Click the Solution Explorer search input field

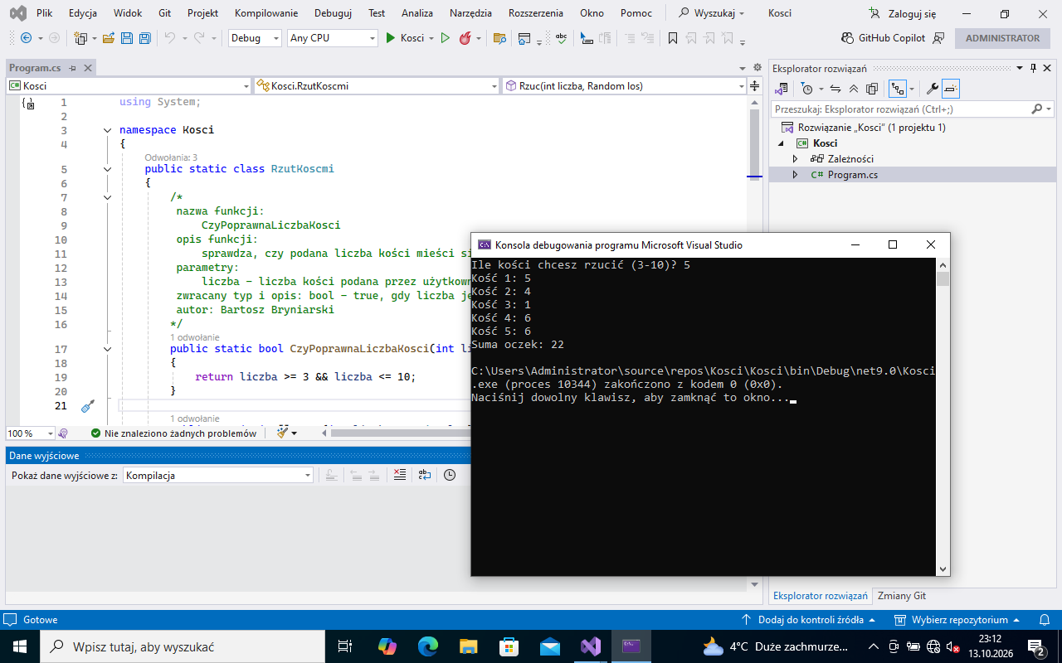tap(902, 109)
